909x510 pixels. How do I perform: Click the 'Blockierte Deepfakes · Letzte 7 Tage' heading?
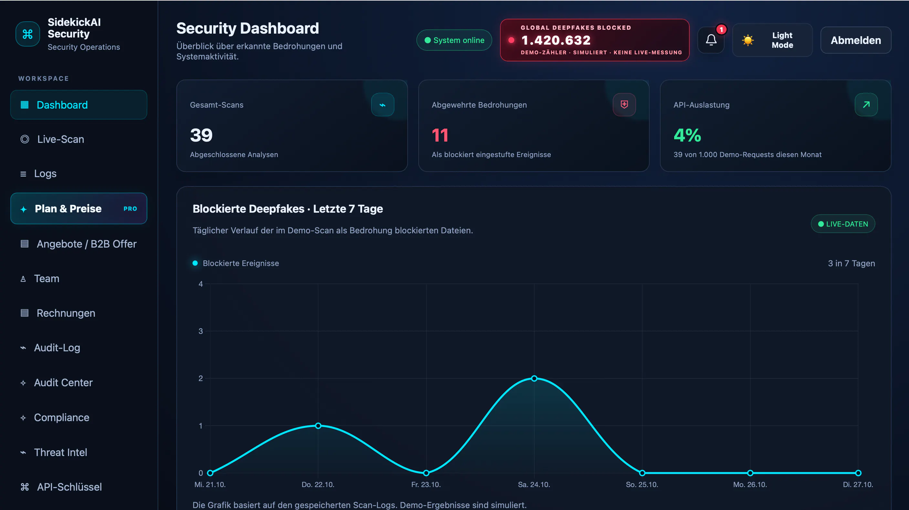click(287, 208)
